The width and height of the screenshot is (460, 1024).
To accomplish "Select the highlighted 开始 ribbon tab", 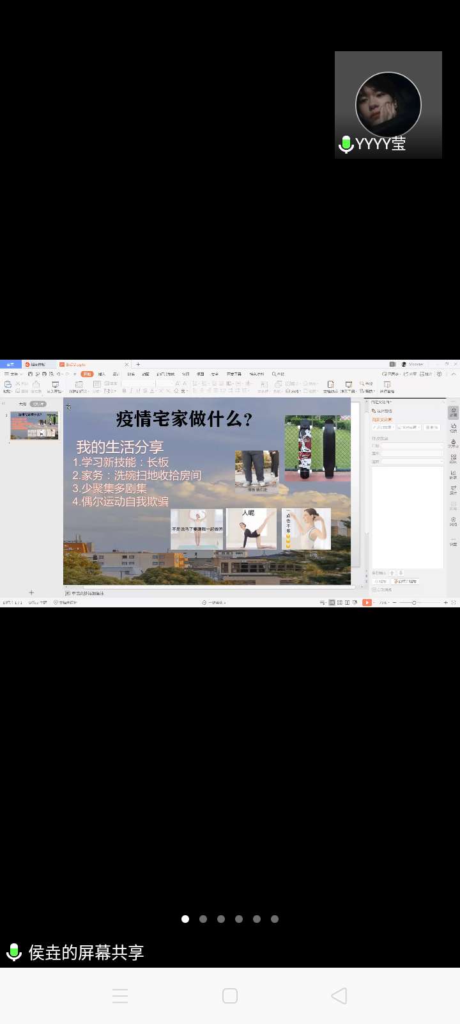I will pos(87,374).
